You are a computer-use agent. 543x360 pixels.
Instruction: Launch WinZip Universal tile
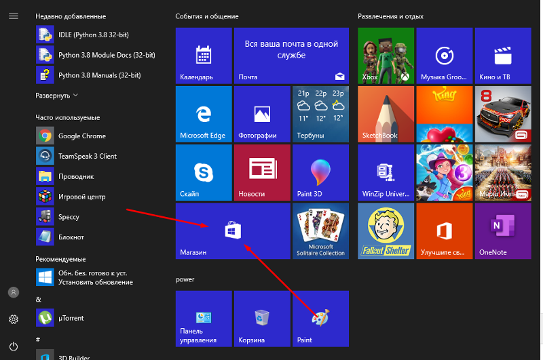pyautogui.click(x=386, y=173)
